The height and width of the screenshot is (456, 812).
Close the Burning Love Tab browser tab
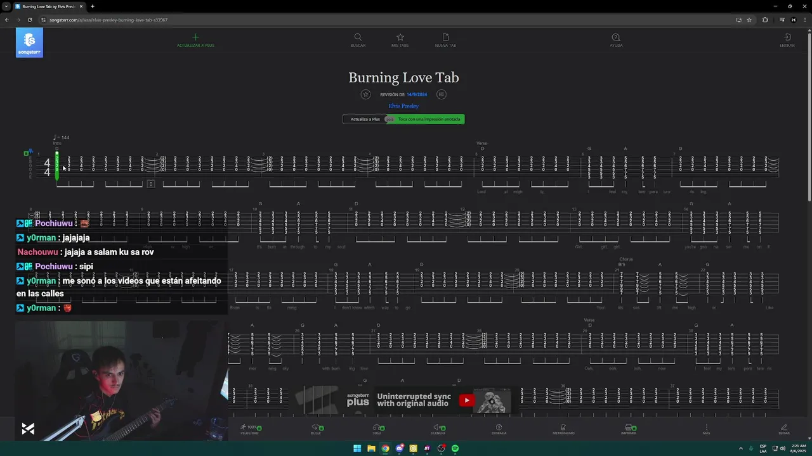tap(81, 6)
